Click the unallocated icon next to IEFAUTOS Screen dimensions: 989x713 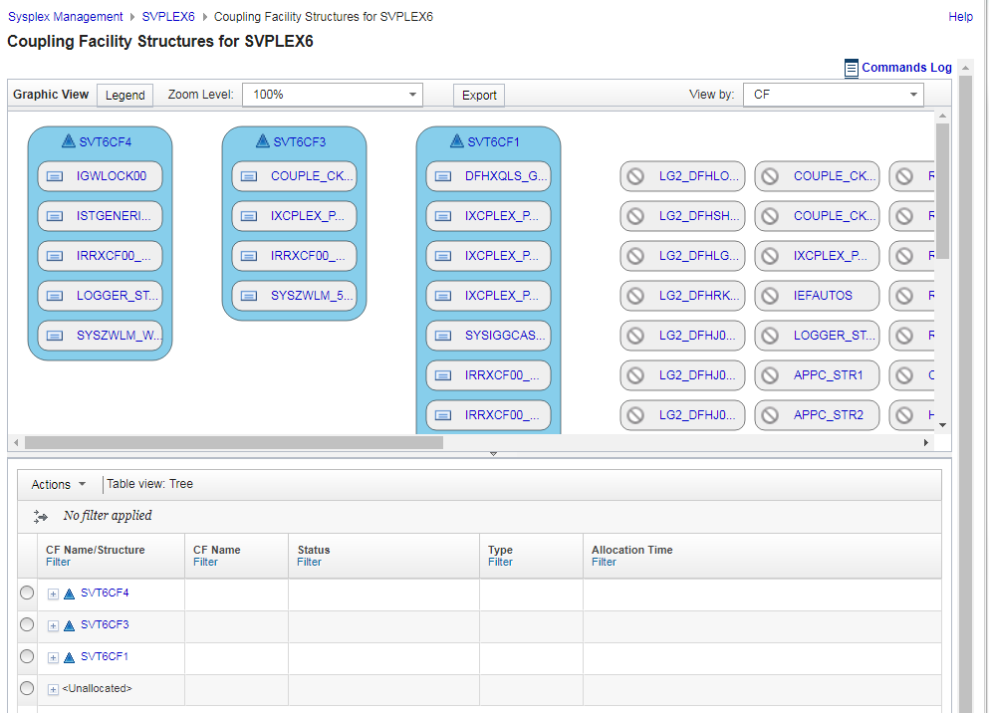tap(769, 296)
